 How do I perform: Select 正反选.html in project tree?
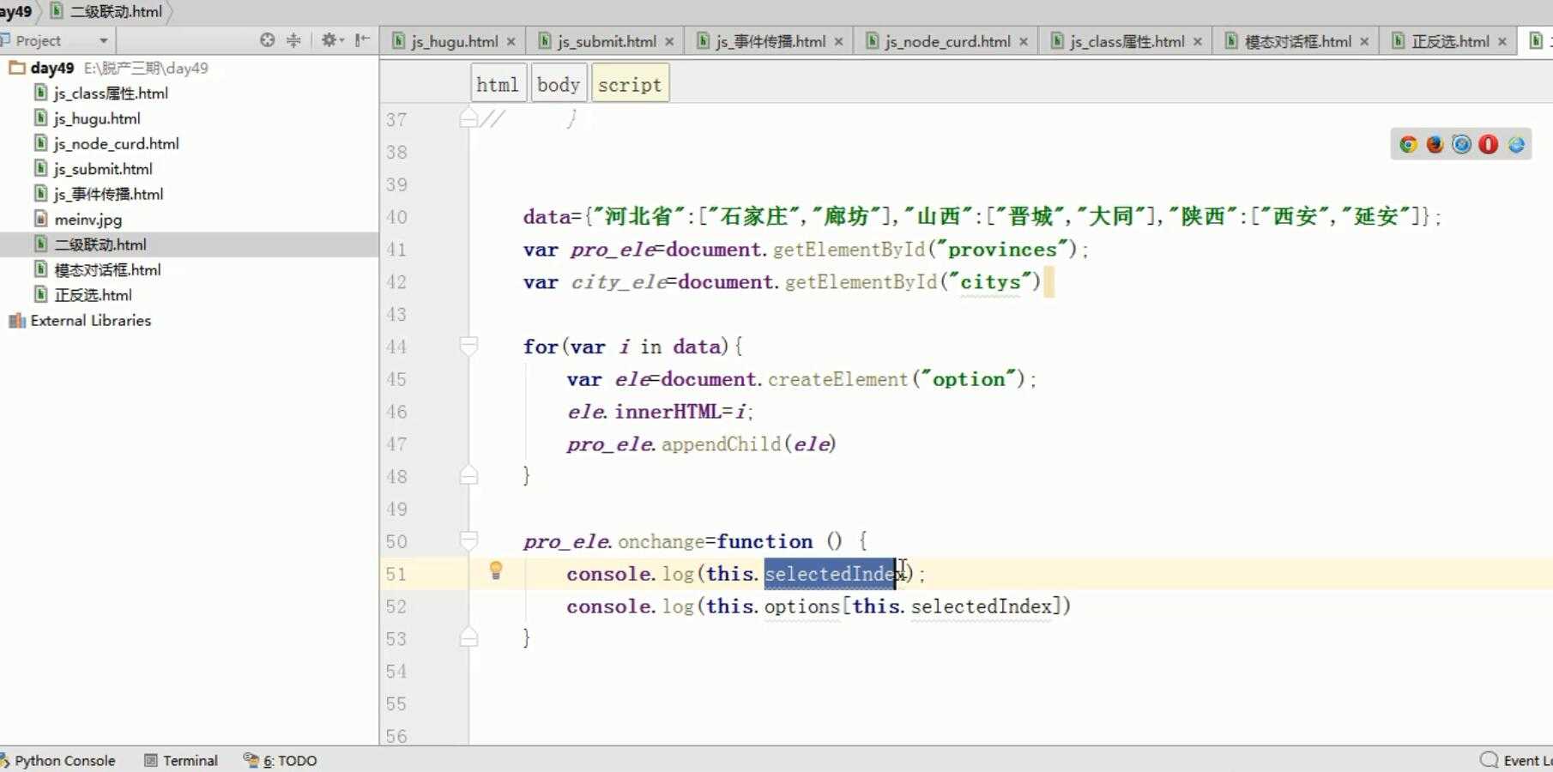pyautogui.click(x=93, y=295)
